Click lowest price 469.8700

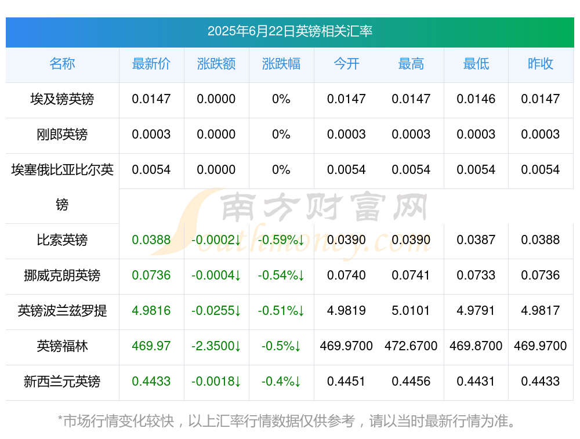click(476, 346)
